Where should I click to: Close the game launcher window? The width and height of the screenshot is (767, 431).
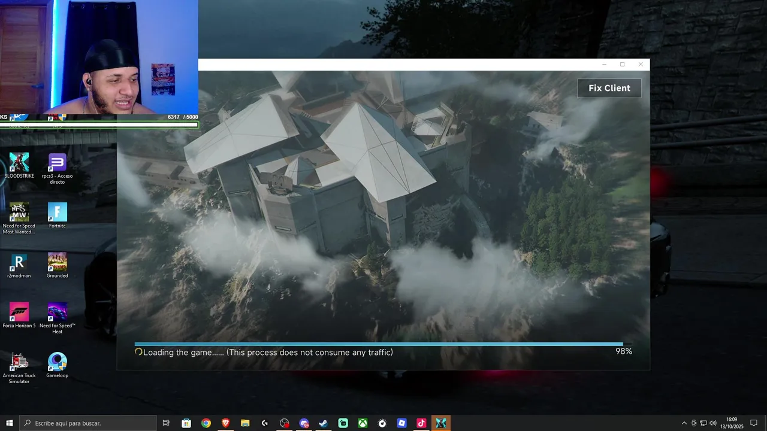641,65
